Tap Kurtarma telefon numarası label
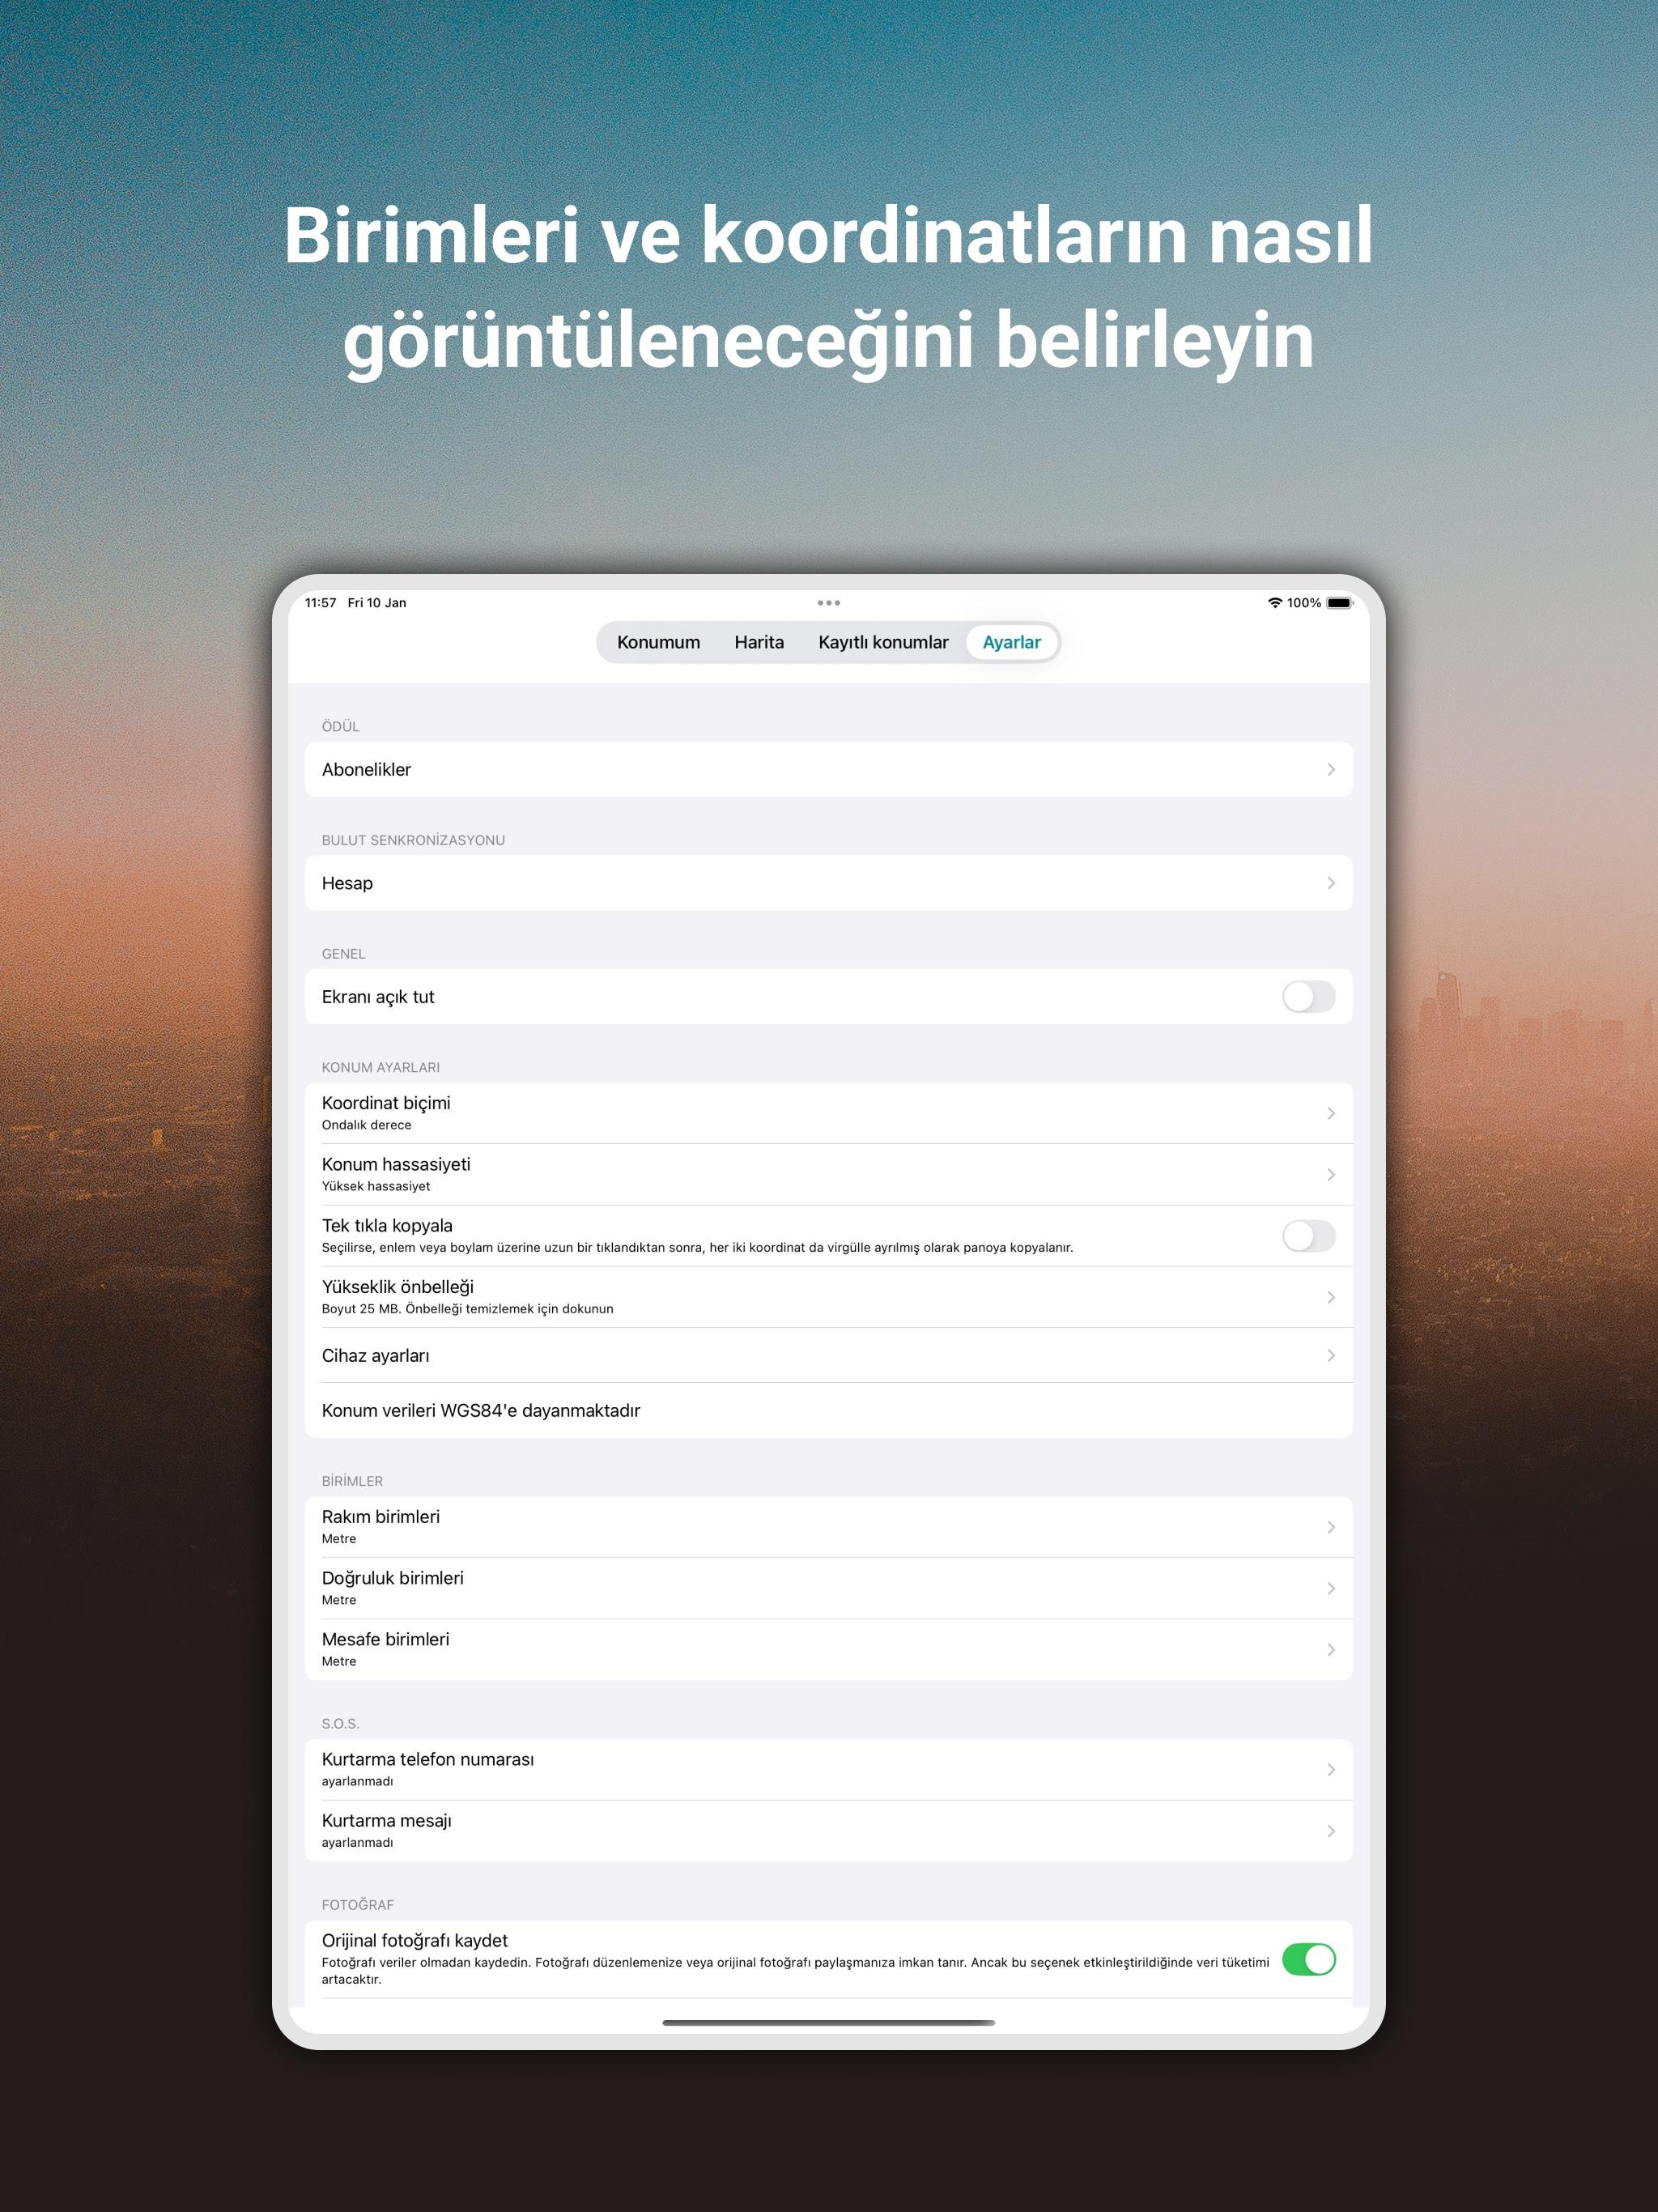Screen dimensions: 1658x2212 [427, 1759]
